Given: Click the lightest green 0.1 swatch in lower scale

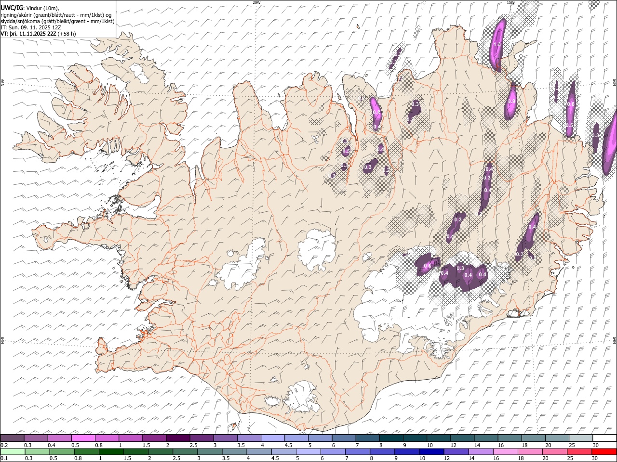Looking at the screenshot, I should [13, 451].
